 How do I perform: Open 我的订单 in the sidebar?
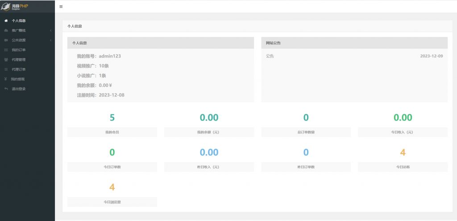tap(18, 50)
